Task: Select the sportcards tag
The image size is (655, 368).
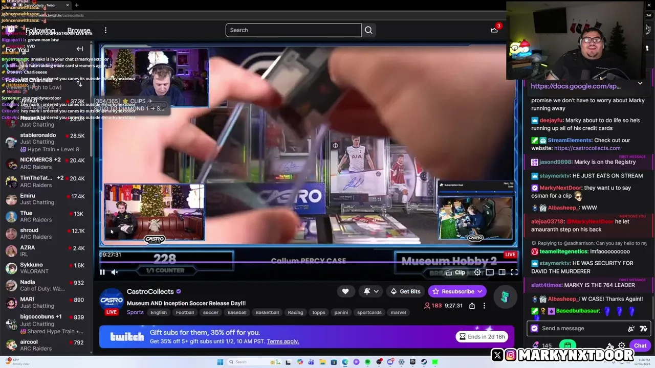Action: coord(369,312)
